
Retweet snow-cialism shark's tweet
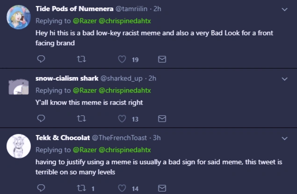(81, 119)
